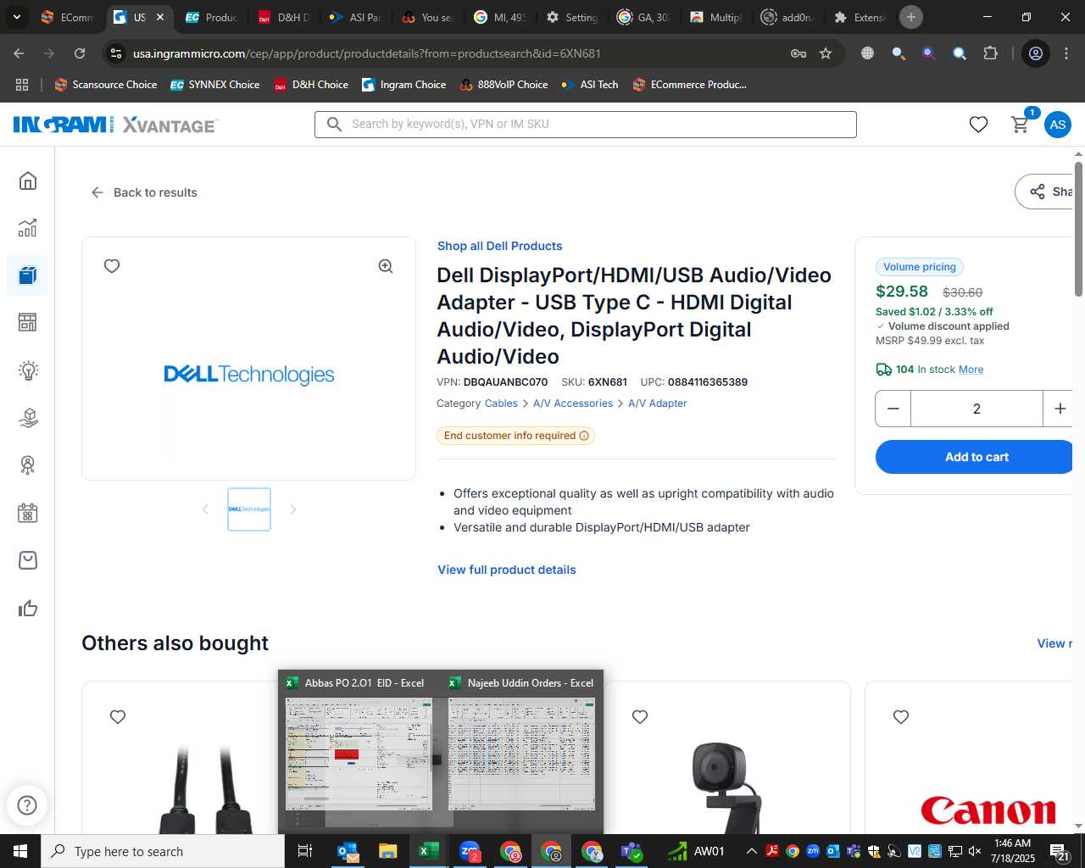
Task: Switch to the Settings browser tab
Action: [x=572, y=17]
